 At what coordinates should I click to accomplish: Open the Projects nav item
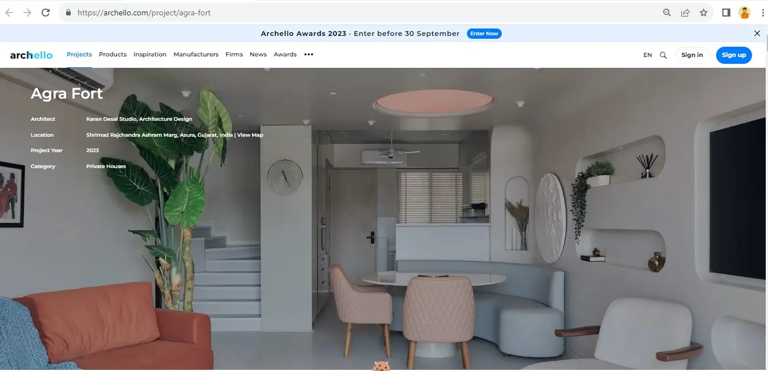[x=79, y=55]
